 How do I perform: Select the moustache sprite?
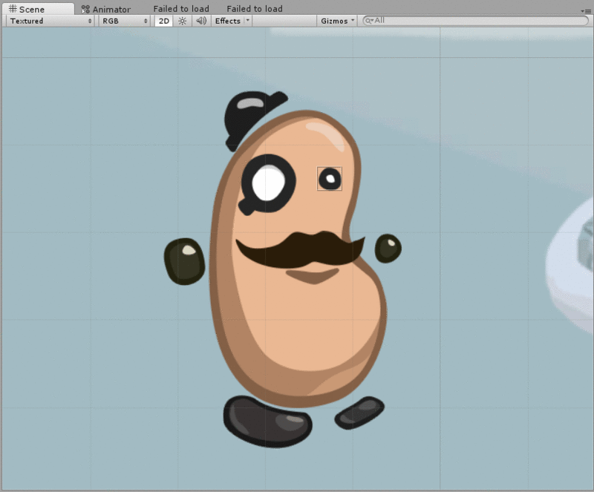pyautogui.click(x=301, y=250)
